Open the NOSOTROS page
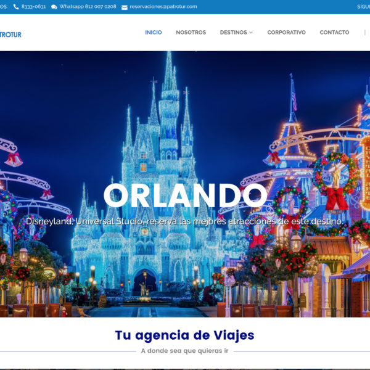This screenshot has height=370, width=370. click(191, 32)
